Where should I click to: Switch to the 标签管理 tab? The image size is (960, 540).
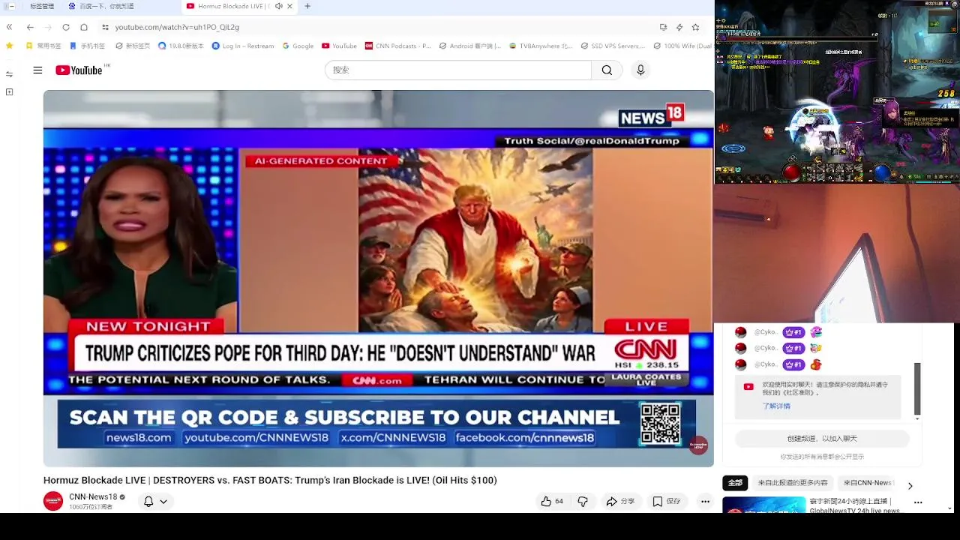(41, 6)
